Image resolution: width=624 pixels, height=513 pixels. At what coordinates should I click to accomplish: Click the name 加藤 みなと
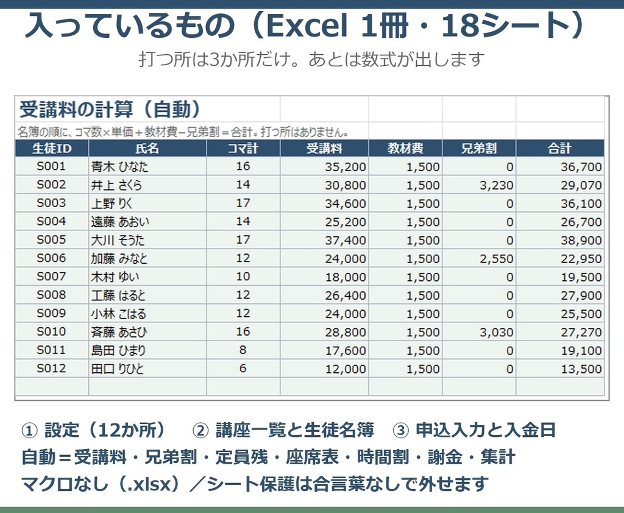[x=119, y=258]
